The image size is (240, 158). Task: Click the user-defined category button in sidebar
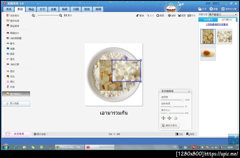coord(16,94)
